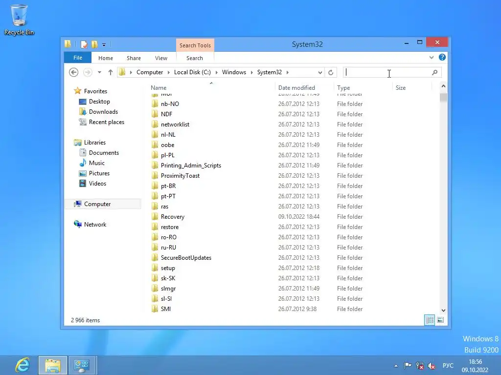This screenshot has height=375, width=501.
Task: Click the Network icon in sidebar
Action: pos(78,224)
